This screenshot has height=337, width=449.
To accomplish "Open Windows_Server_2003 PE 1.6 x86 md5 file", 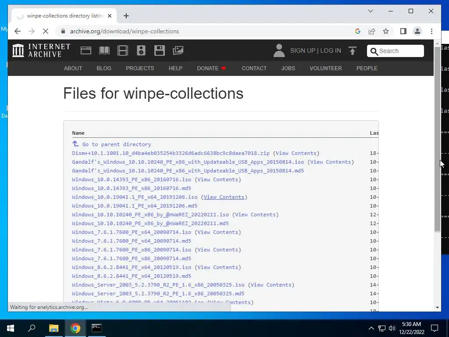I will tap(158, 294).
